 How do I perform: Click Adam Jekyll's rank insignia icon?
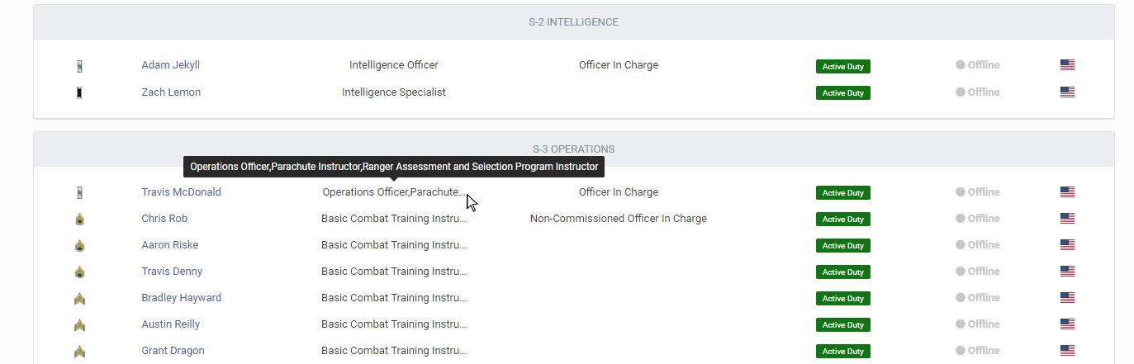[x=79, y=66]
